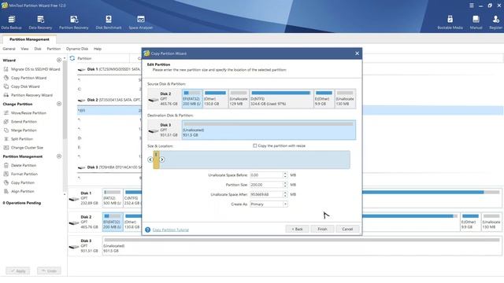Launch Partition Recovery
Image resolution: width=504 pixels, height=283 pixels.
[x=73, y=23]
